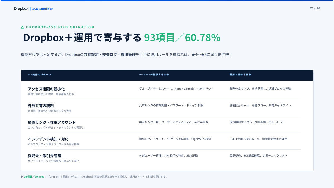Click the green 93項目/60.78% in the footnote
334x188 pixels.
[34, 177]
